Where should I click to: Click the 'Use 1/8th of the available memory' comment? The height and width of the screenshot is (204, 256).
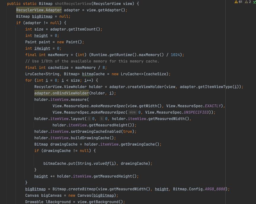(92, 61)
